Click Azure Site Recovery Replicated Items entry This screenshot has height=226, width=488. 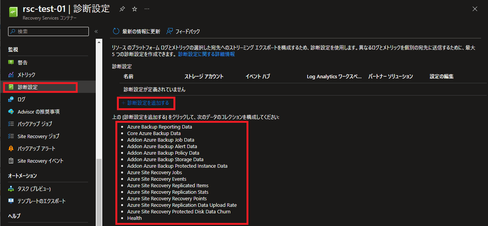click(168, 185)
